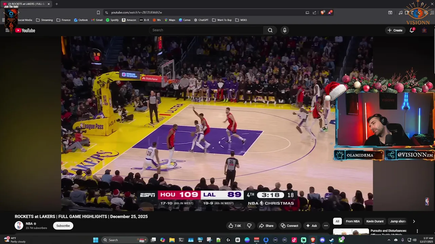
Task: Open the Outlook bookmark
Action: (81, 20)
